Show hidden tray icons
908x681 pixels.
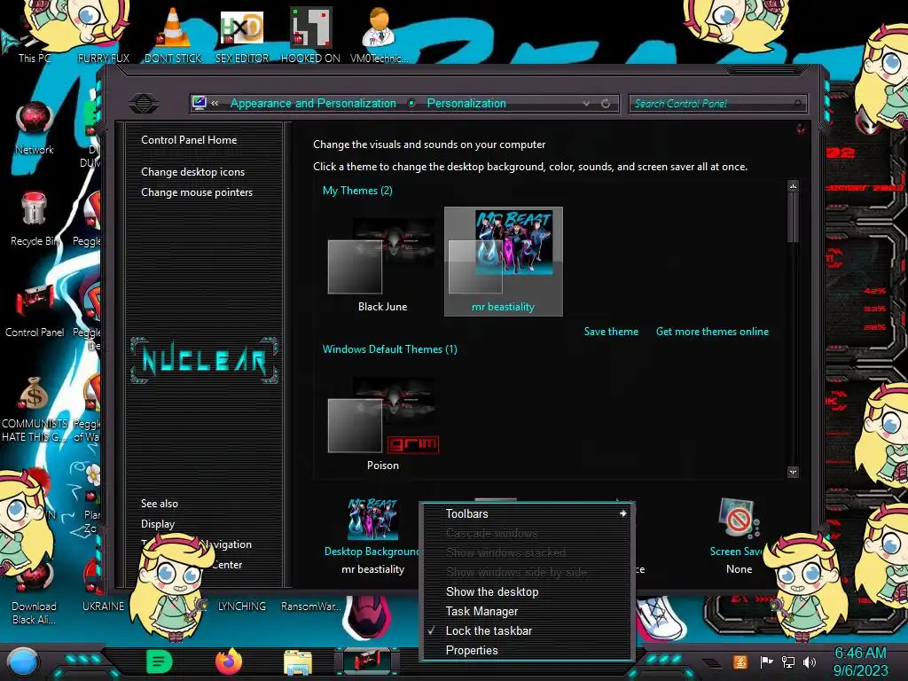click(712, 662)
